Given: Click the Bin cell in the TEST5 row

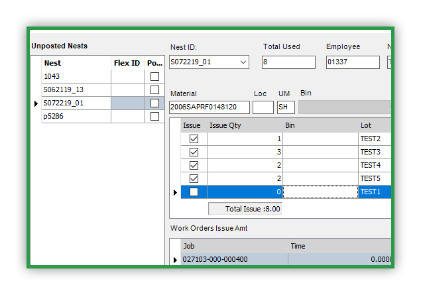Looking at the screenshot, I should click(320, 178).
